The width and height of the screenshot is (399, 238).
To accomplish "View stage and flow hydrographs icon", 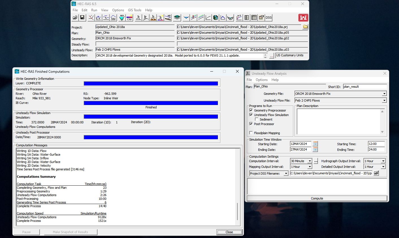I will coord(223,18).
